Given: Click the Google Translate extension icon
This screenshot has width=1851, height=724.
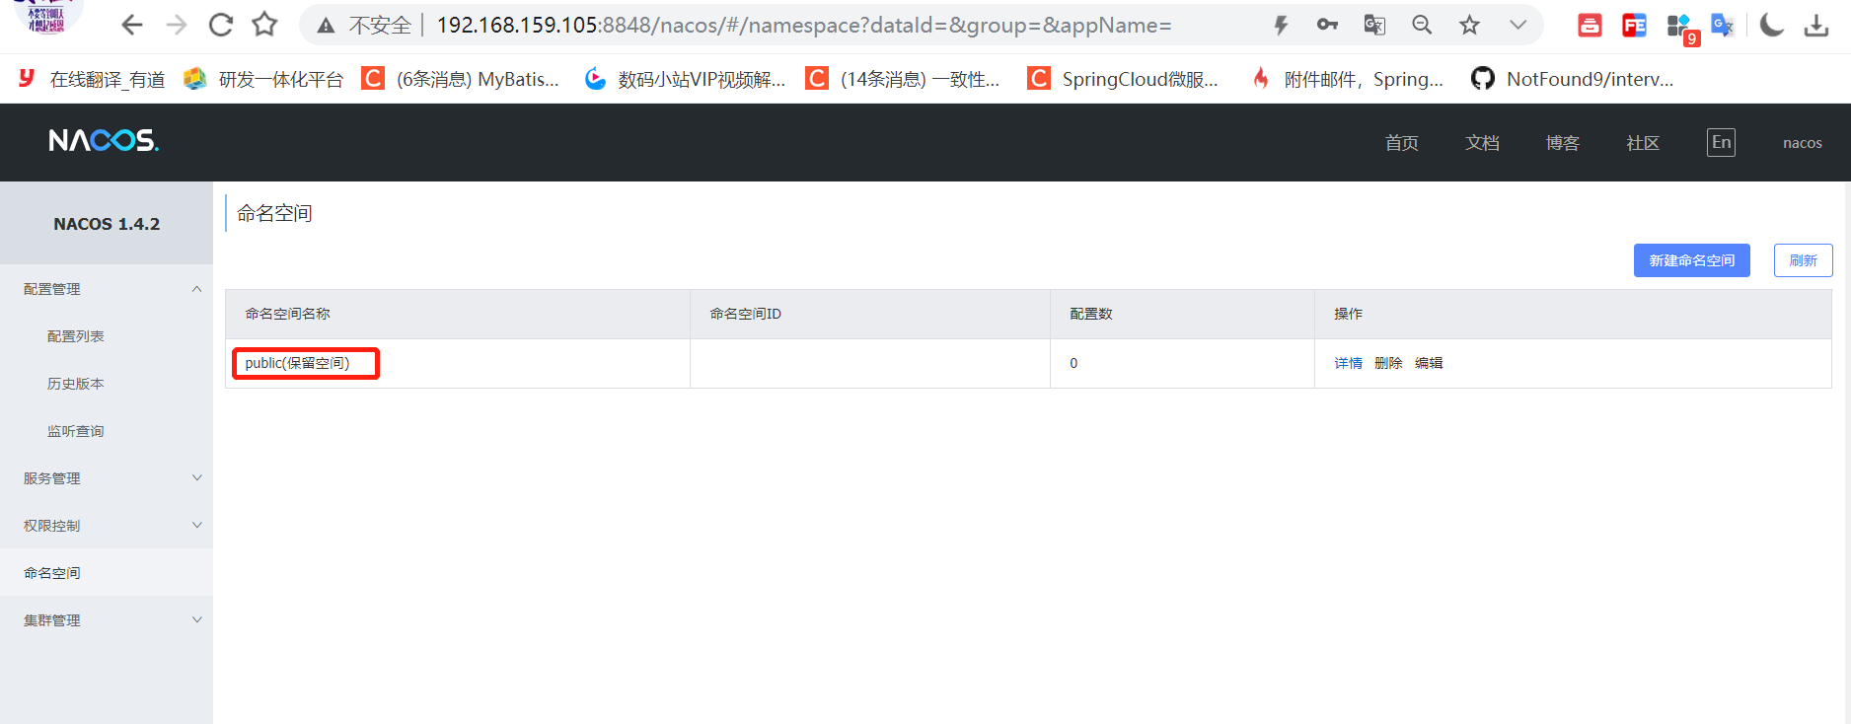Looking at the screenshot, I should tap(1723, 26).
